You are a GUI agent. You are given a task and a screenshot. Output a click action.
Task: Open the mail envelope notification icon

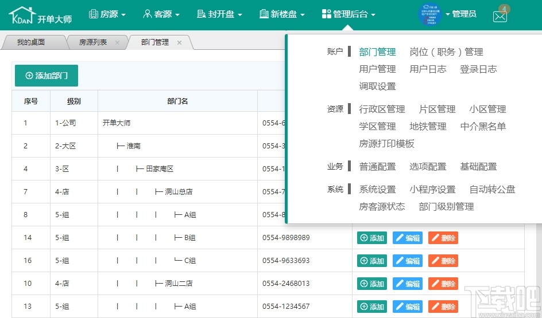[500, 16]
